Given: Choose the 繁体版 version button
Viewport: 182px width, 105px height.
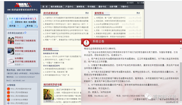Looking at the screenshot, I should (31, 26).
